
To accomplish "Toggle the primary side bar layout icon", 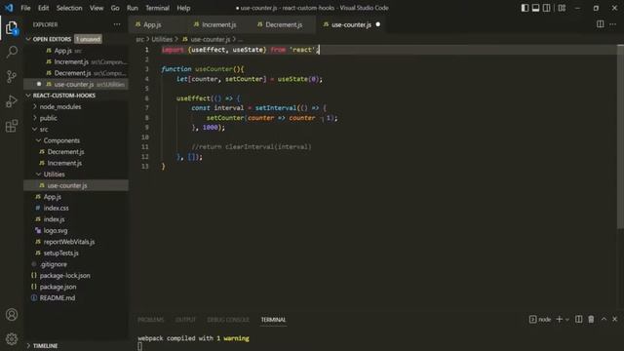I will [x=525, y=8].
